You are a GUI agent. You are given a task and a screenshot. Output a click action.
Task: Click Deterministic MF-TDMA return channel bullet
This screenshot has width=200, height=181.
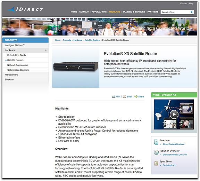point(82,127)
